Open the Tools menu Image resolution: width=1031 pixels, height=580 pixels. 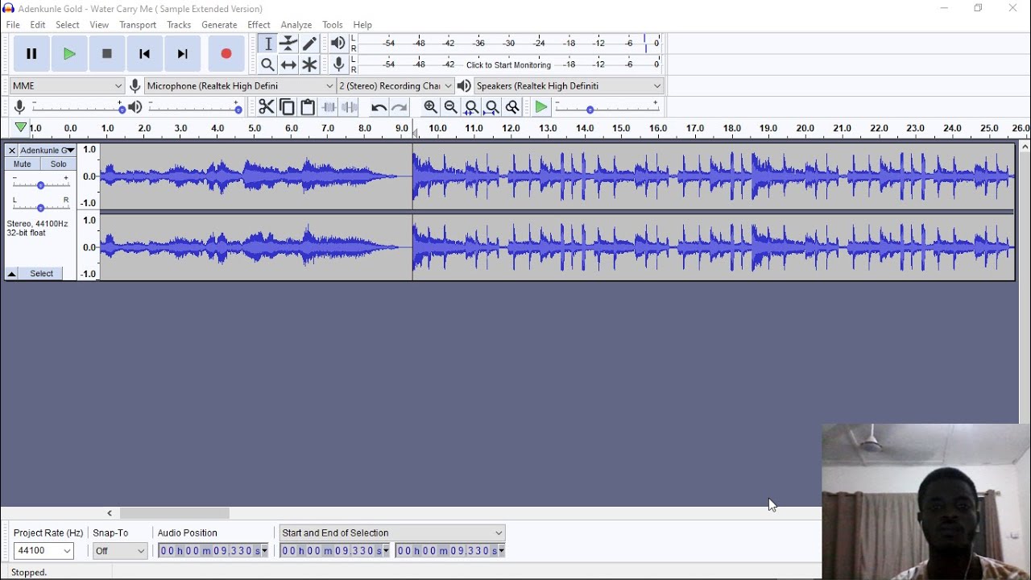333,25
